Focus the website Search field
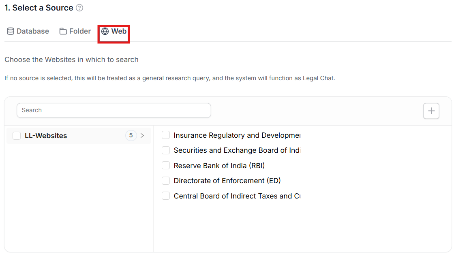 pos(113,110)
